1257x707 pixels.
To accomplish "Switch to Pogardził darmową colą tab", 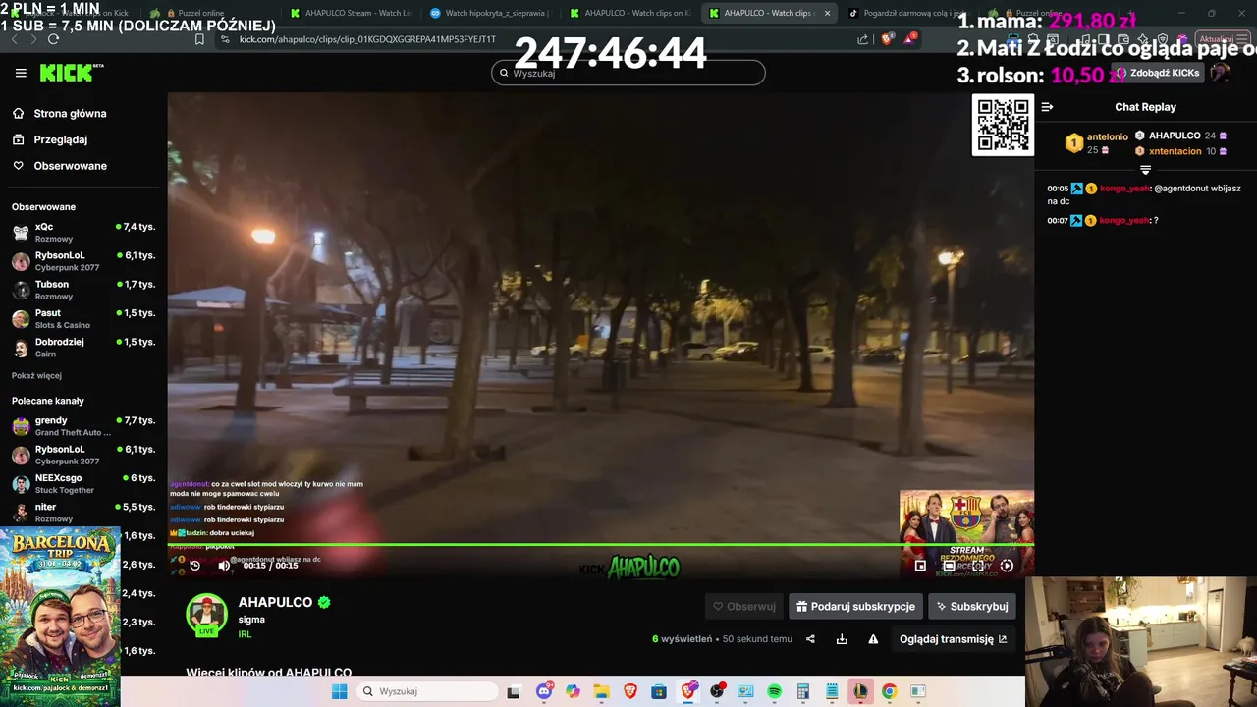I will 908,13.
